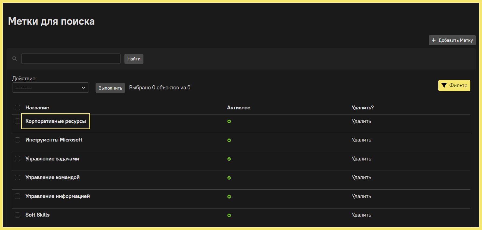Open the Действие action dropdown
Viewport: 482px width, 230px height.
tap(50, 88)
